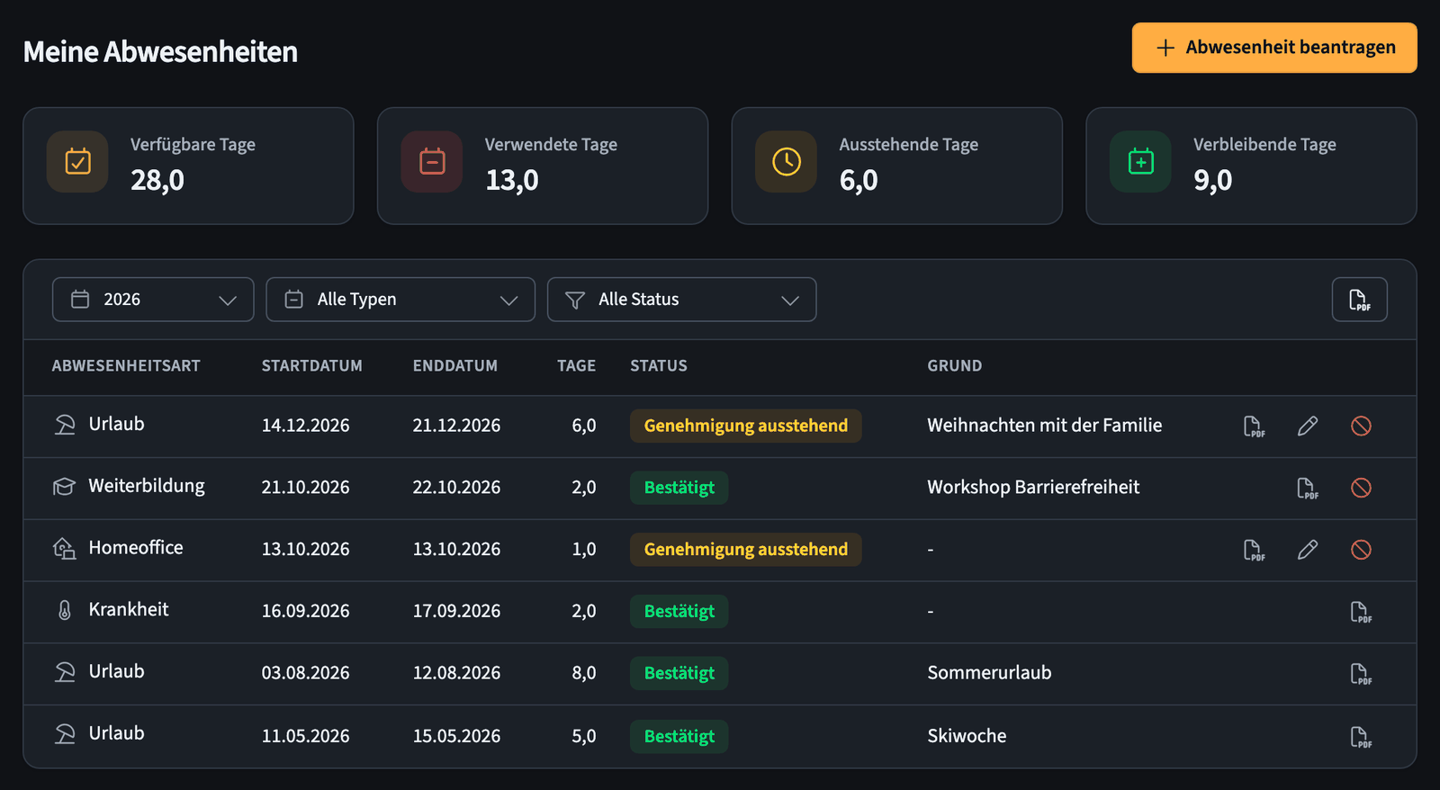Click the Grund column header
The width and height of the screenshot is (1440, 790).
coord(955,366)
